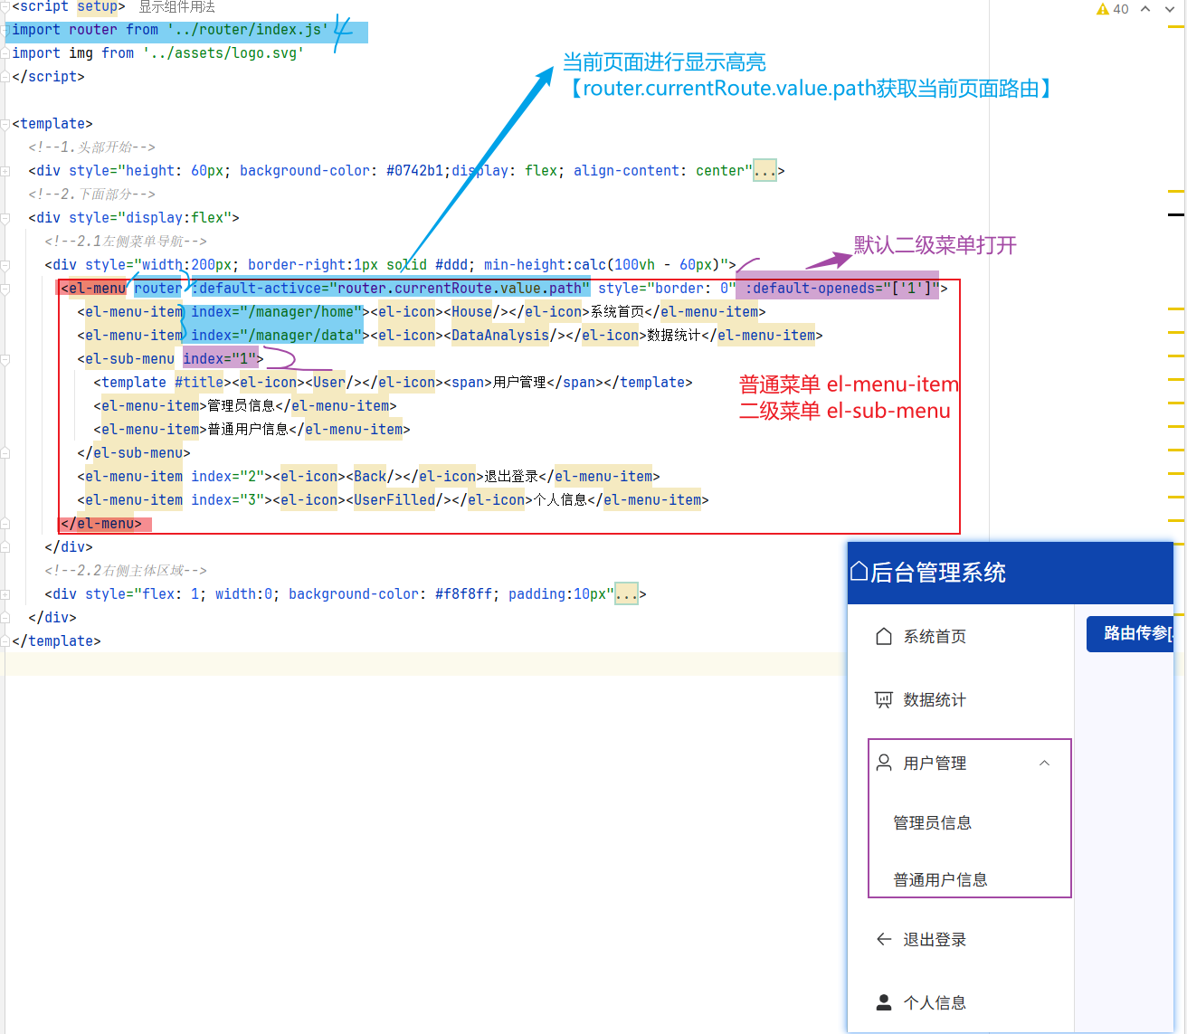
Task: Click the setup keyword in script tag
Action: click(x=97, y=7)
